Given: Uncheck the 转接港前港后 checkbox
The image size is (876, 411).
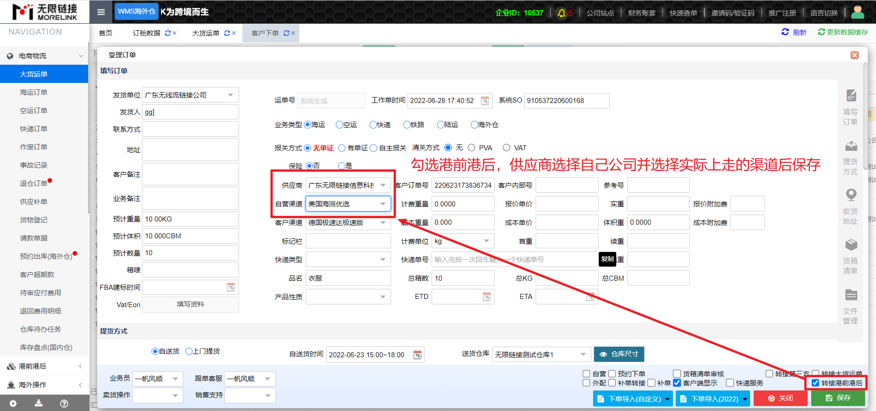Looking at the screenshot, I should (x=815, y=383).
